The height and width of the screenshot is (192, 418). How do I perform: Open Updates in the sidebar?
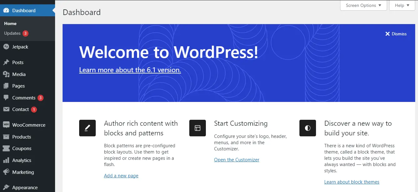12,33
